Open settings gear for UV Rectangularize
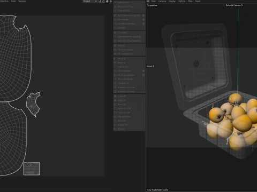Image resolution: width=257 pixels, height=192 pixels. [143, 75]
